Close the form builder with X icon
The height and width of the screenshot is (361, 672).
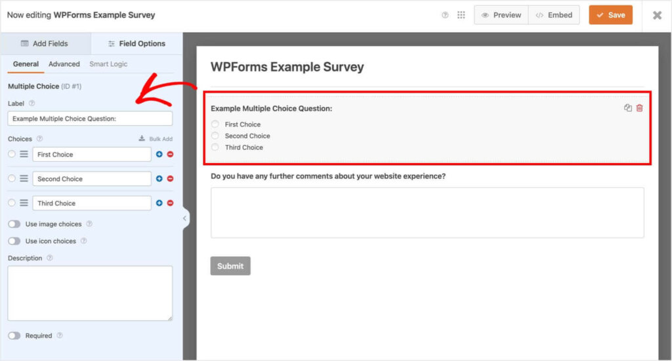tap(656, 16)
